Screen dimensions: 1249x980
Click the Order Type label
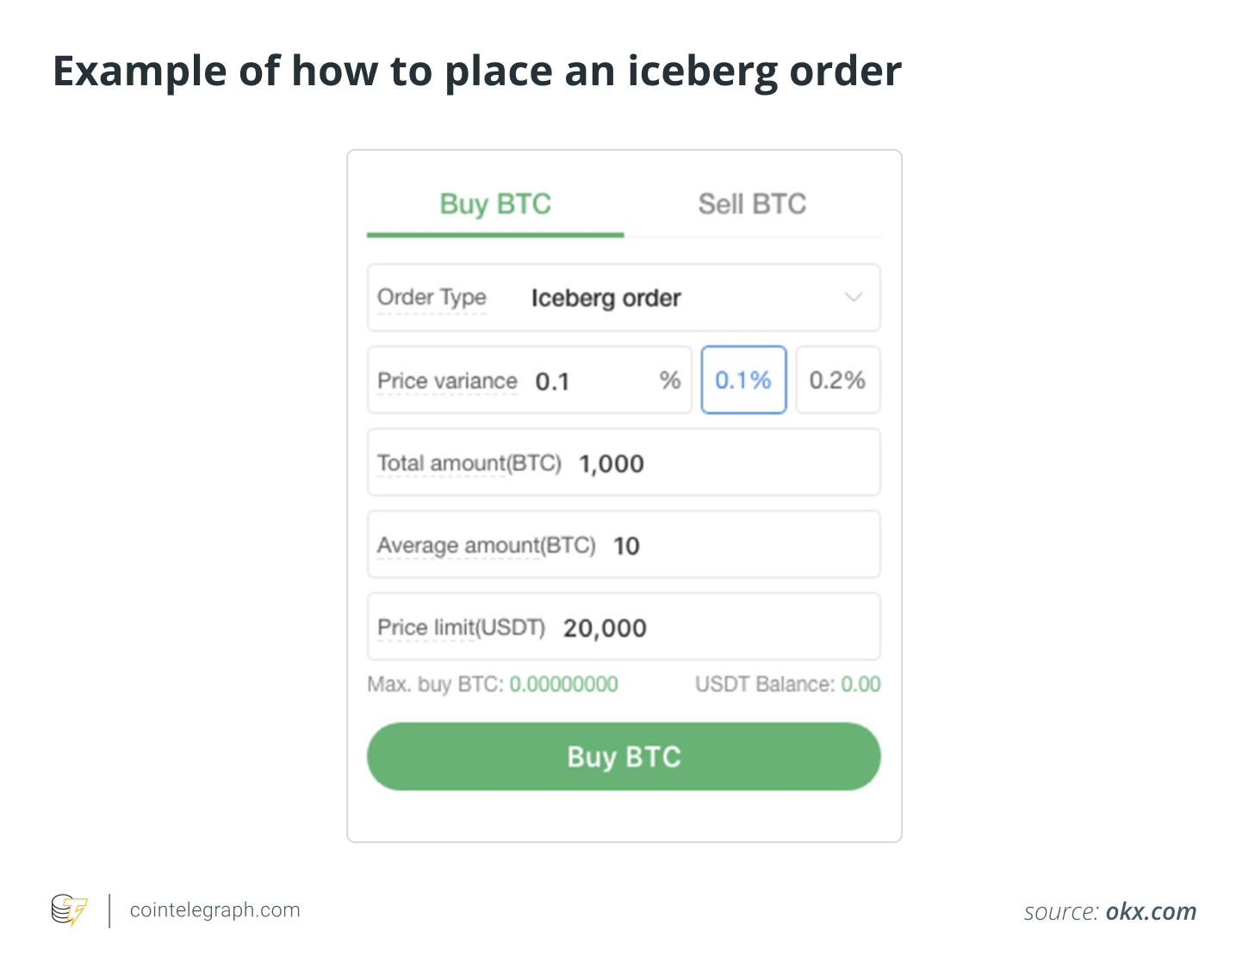tap(432, 297)
